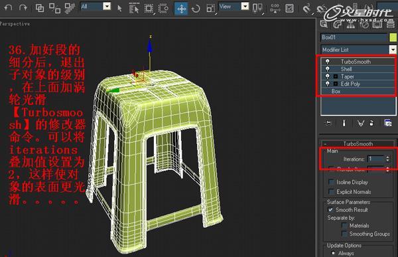Viewport: 398px width, 257px height.
Task: Open the Create command panel tab
Action: pyautogui.click(x=324, y=25)
